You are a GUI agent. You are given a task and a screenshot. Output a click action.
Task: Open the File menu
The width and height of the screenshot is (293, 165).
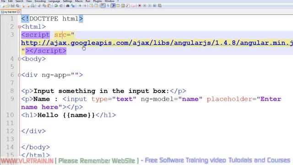coord(3,1)
